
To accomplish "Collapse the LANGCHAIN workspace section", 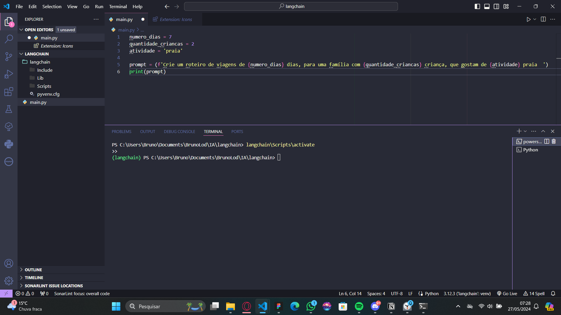I will pos(21,54).
